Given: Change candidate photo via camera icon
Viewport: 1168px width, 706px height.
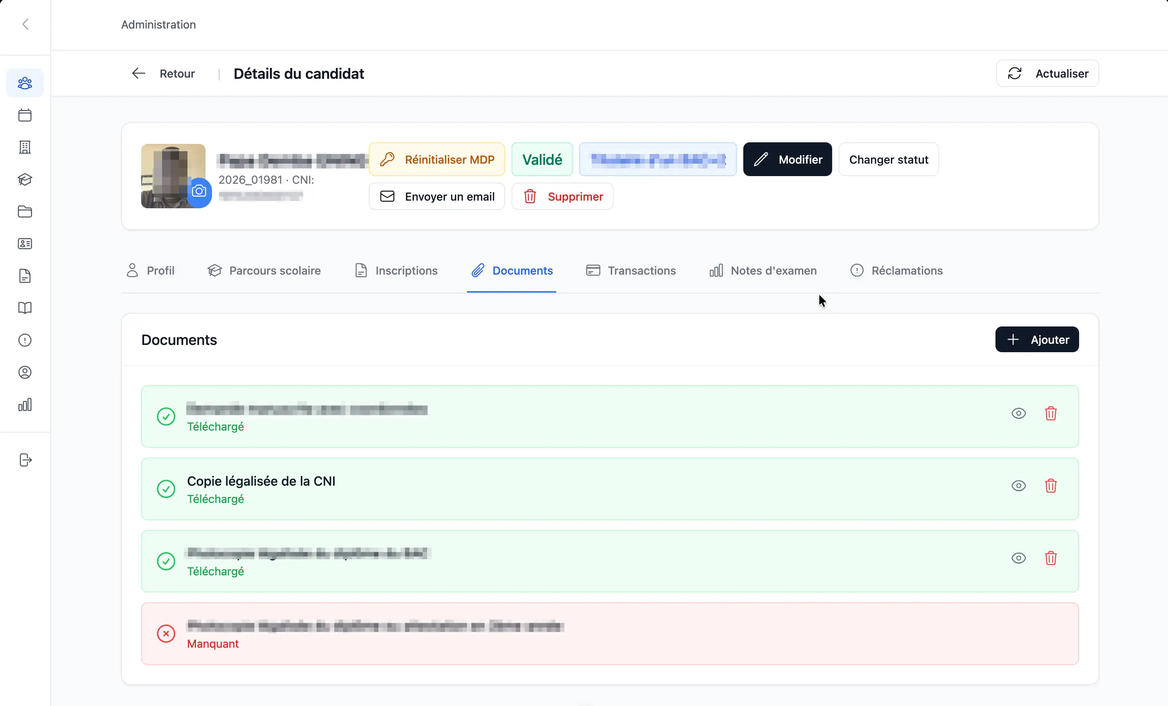Looking at the screenshot, I should [199, 191].
